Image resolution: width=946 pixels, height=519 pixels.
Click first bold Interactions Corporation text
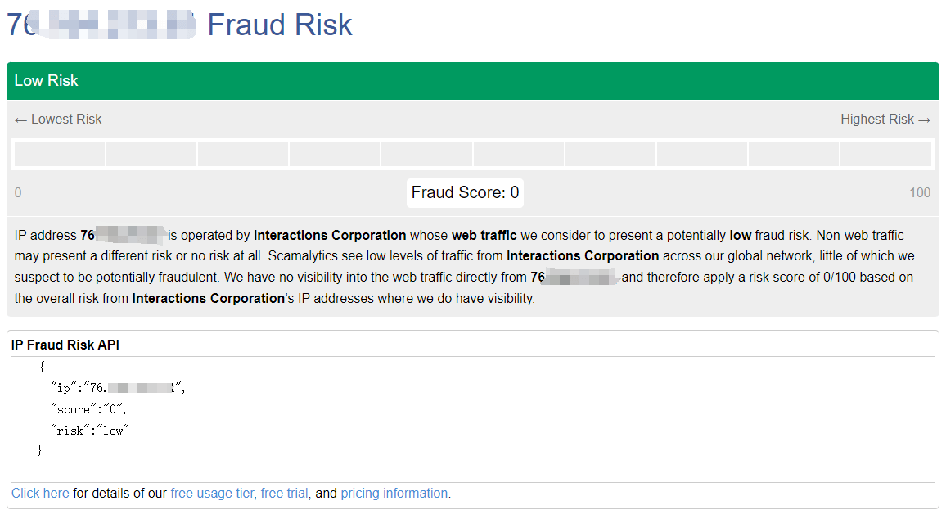330,236
